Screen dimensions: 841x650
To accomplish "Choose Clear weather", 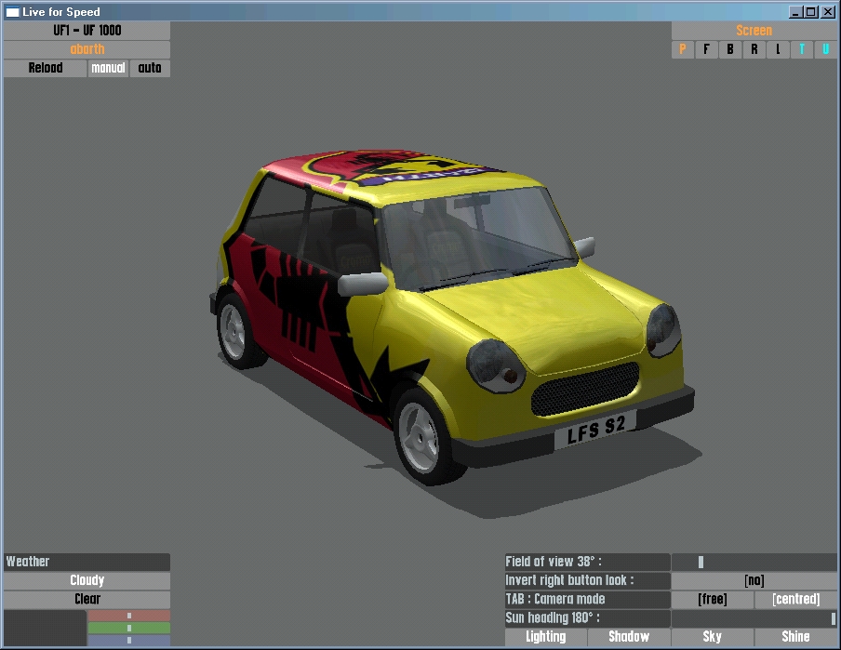I will 87,599.
